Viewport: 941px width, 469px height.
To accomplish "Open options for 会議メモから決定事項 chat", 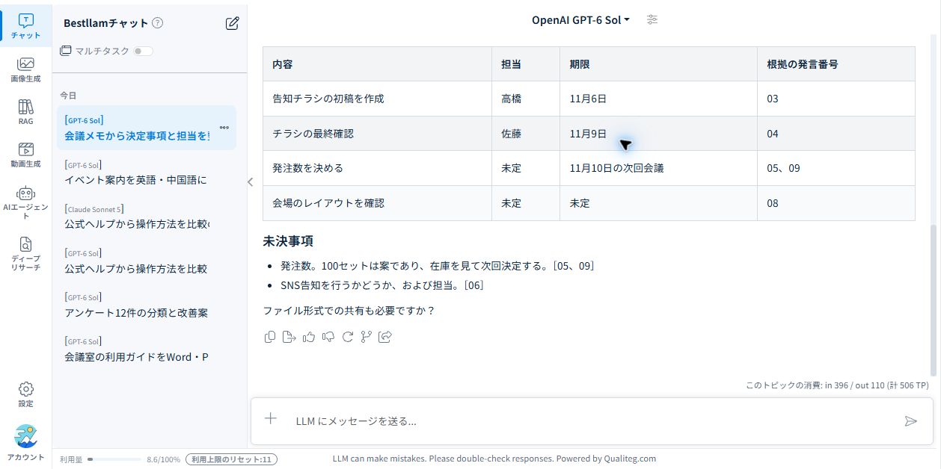I will click(224, 128).
